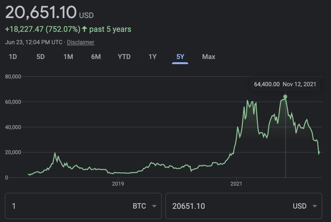The width and height of the screenshot is (331, 222).
Task: Show the 1M price chart
Action: pos(68,57)
